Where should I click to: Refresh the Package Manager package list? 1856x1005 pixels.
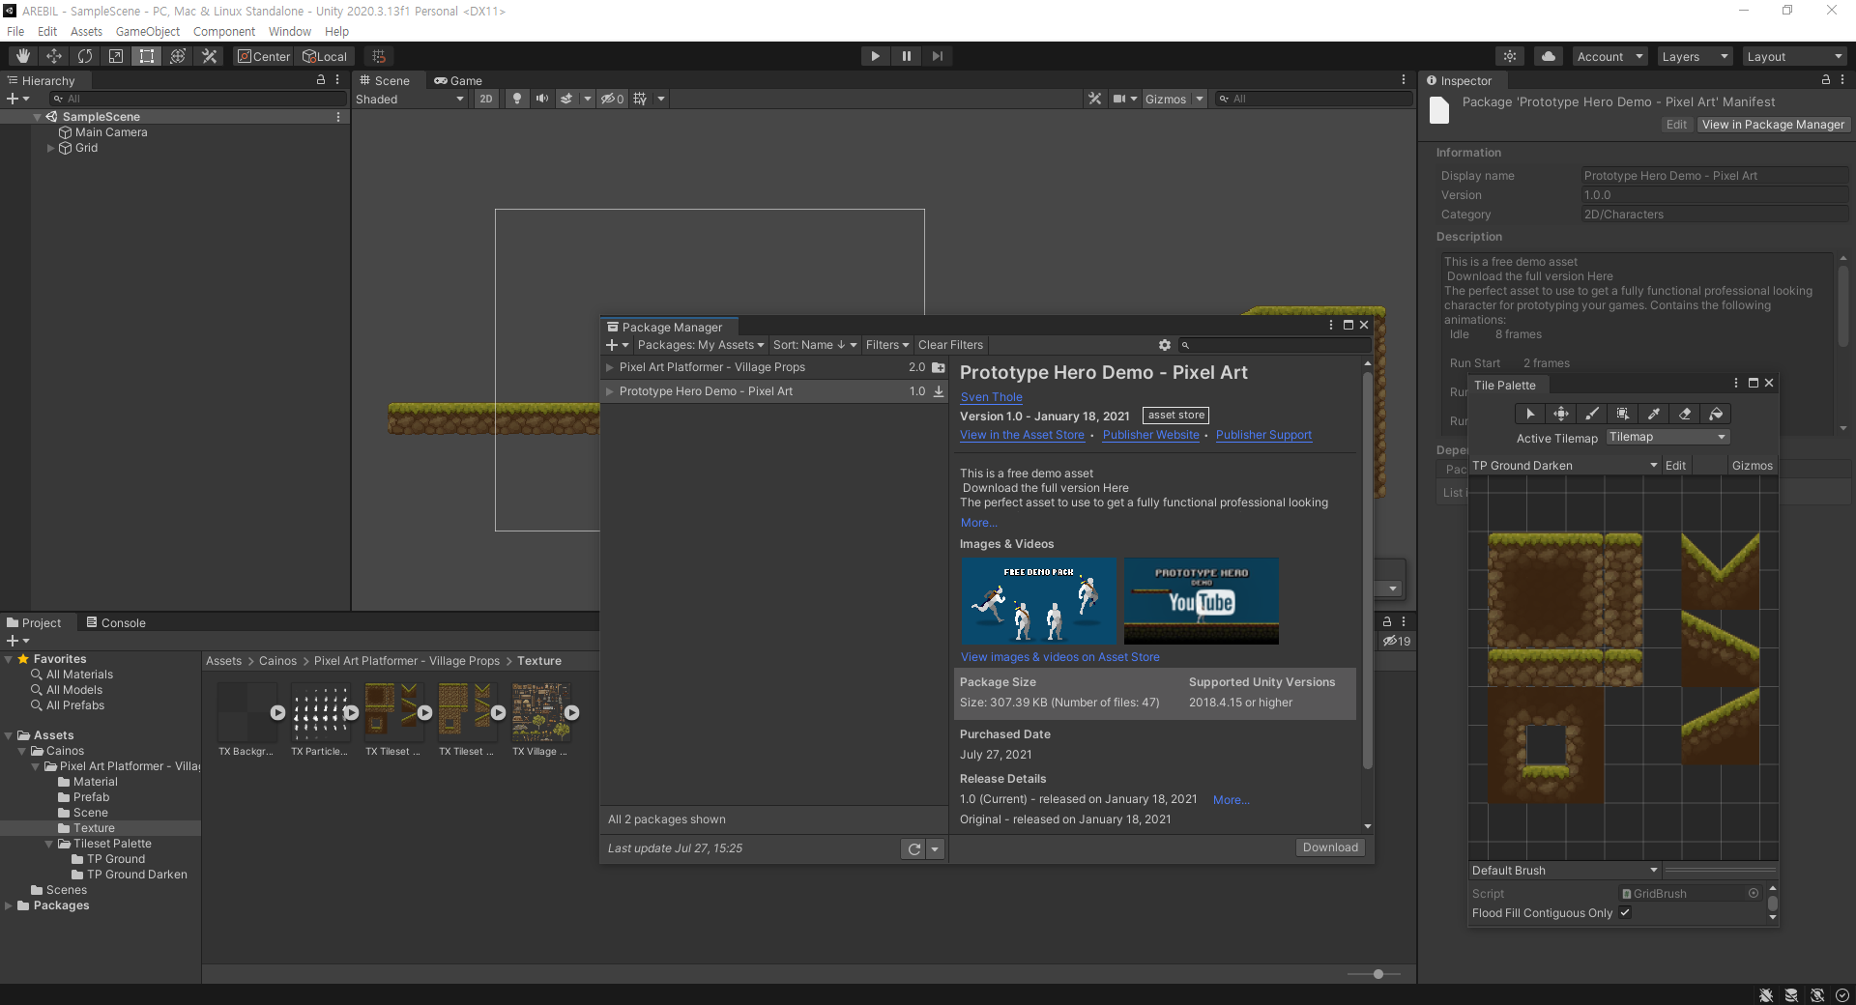tap(914, 848)
